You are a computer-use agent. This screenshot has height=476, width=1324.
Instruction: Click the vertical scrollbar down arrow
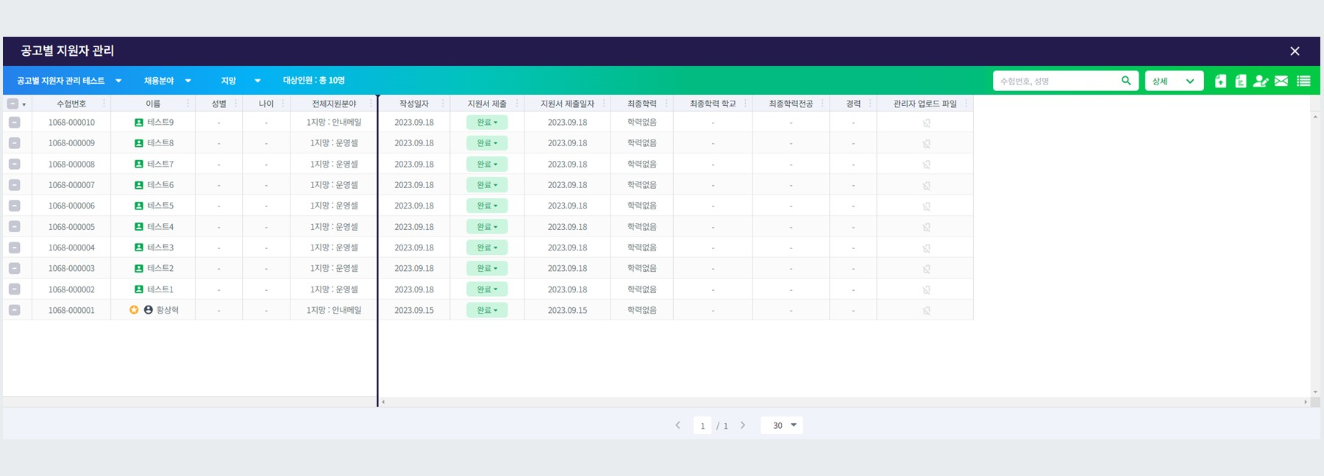[x=1315, y=392]
